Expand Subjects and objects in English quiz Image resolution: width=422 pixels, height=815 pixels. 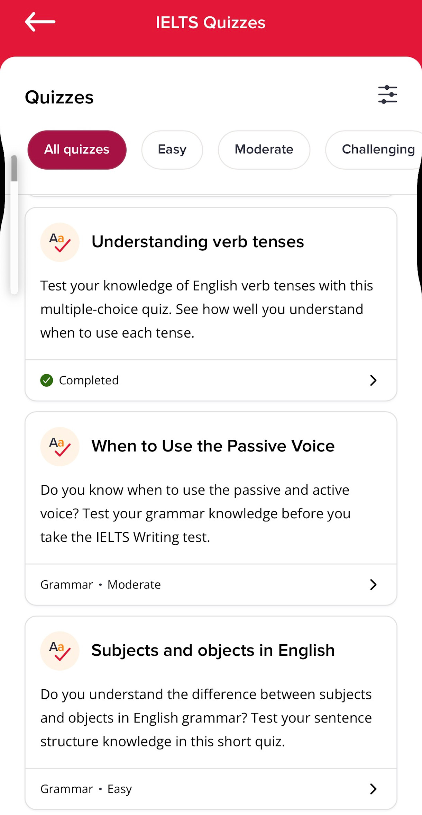pyautogui.click(x=373, y=789)
